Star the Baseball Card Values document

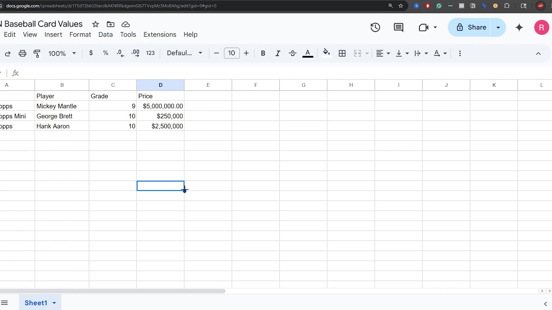(x=95, y=24)
